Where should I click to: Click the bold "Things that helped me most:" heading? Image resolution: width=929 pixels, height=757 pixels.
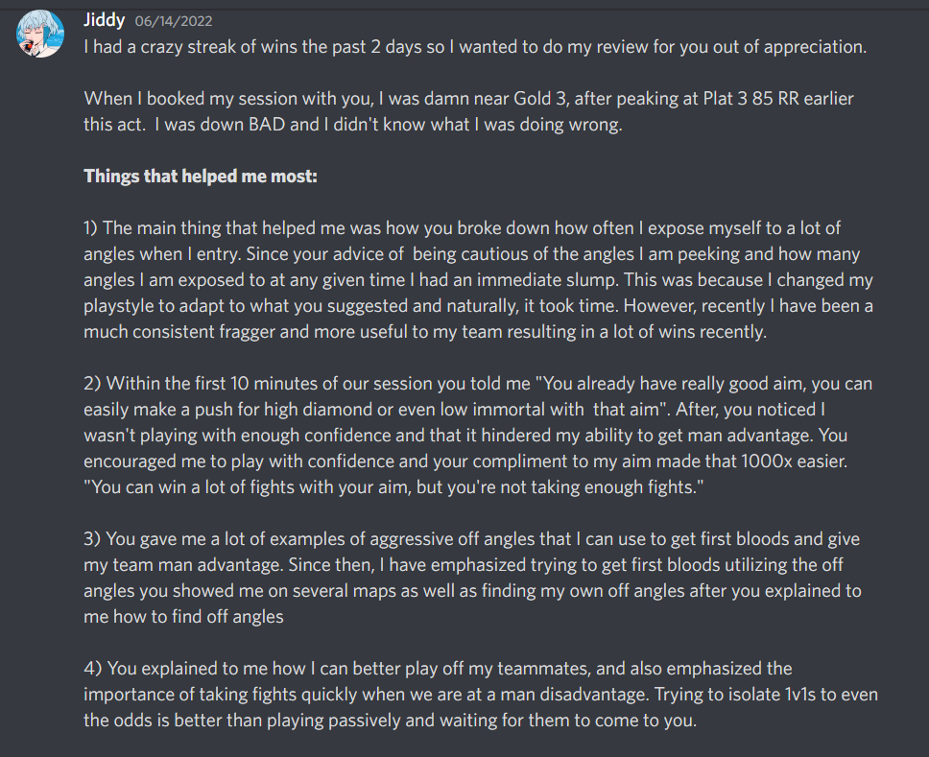point(200,177)
